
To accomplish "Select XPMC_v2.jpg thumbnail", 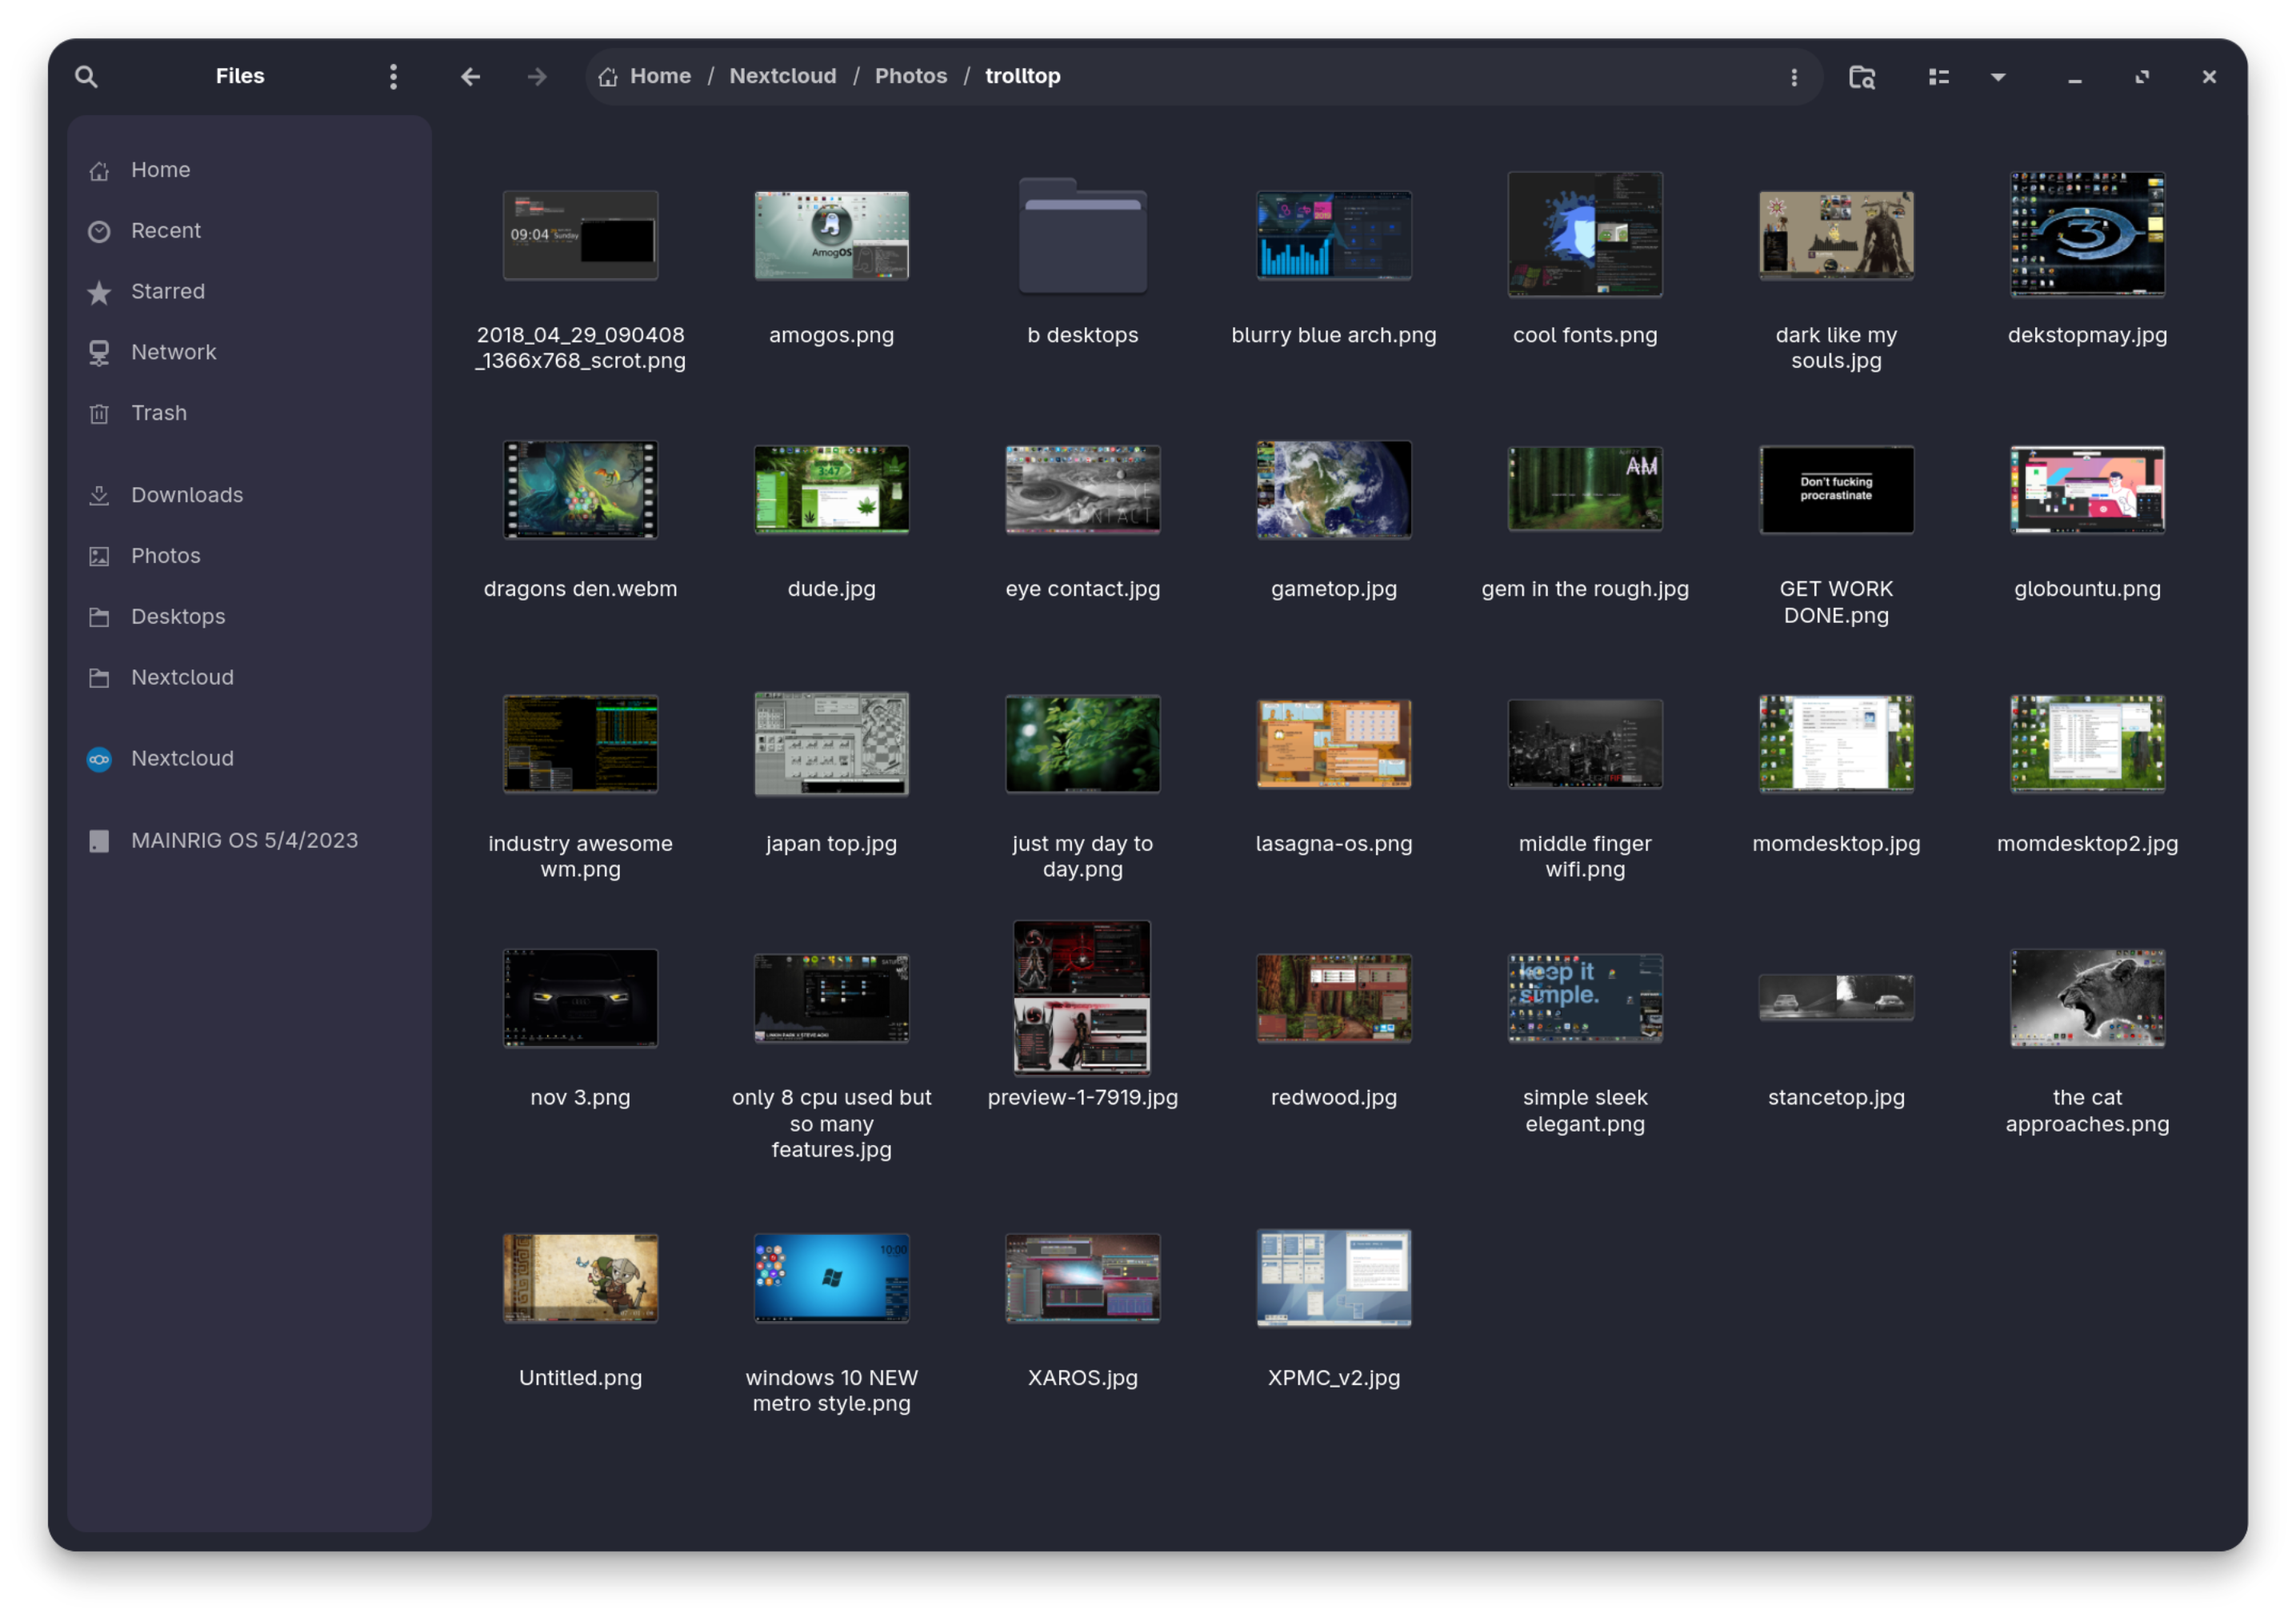I will click(x=1333, y=1280).
